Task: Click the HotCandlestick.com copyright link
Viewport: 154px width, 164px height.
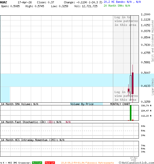Action: click(136, 162)
